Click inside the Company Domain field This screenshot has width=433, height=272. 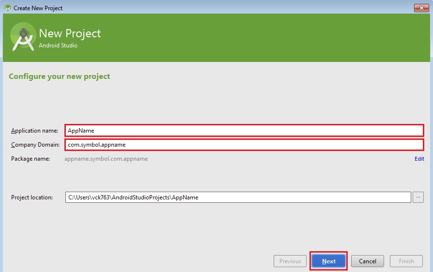[244, 145]
